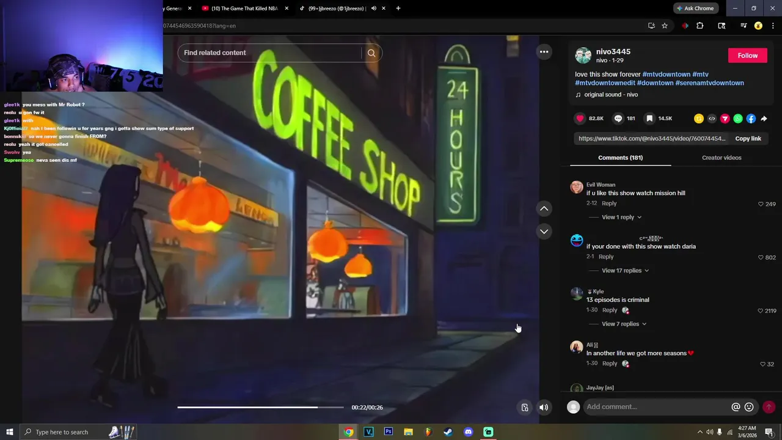Go to previous video with up arrow
The height and width of the screenshot is (440, 782).
pos(544,208)
